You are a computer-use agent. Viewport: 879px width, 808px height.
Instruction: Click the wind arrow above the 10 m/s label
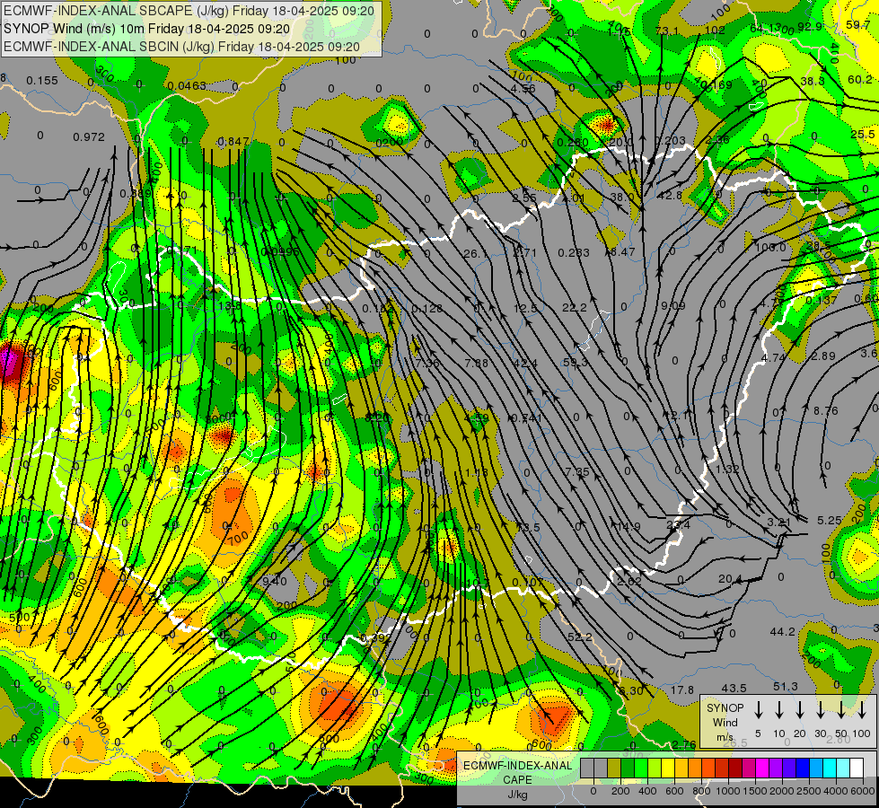[x=778, y=709]
